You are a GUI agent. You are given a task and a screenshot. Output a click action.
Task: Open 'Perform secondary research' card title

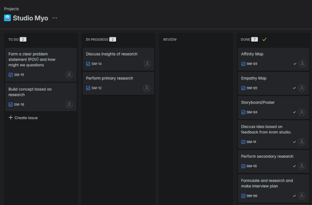pyautogui.click(x=267, y=156)
